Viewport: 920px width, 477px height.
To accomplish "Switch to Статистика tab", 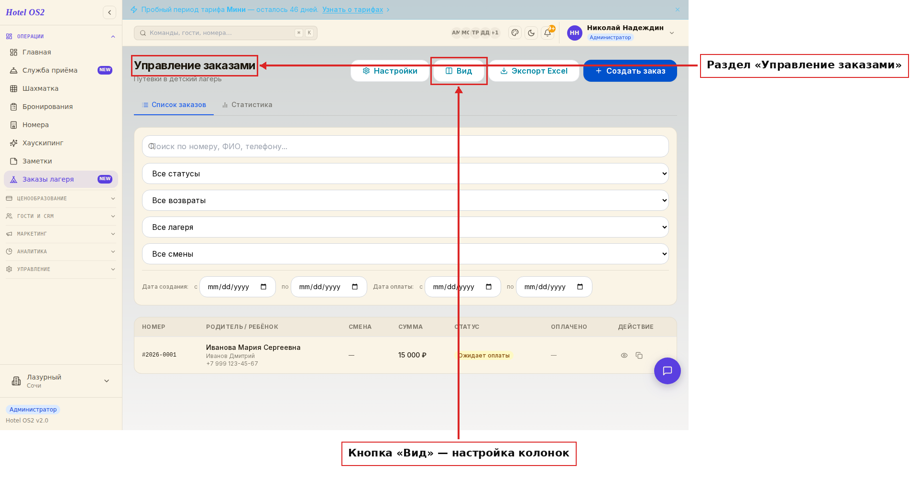I will tap(247, 105).
